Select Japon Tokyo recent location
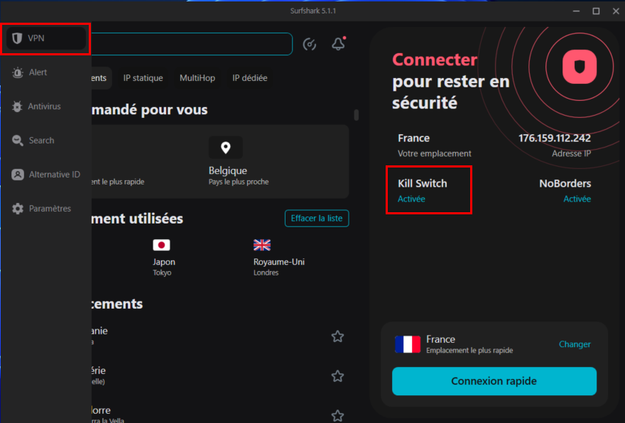The height and width of the screenshot is (423, 625). [164, 258]
